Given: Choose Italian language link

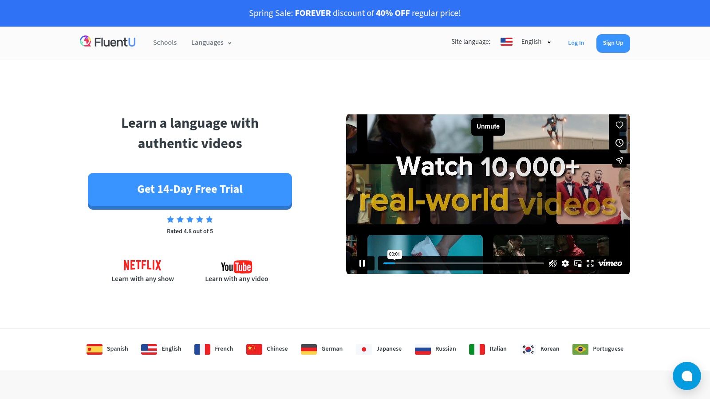Looking at the screenshot, I should (488, 349).
